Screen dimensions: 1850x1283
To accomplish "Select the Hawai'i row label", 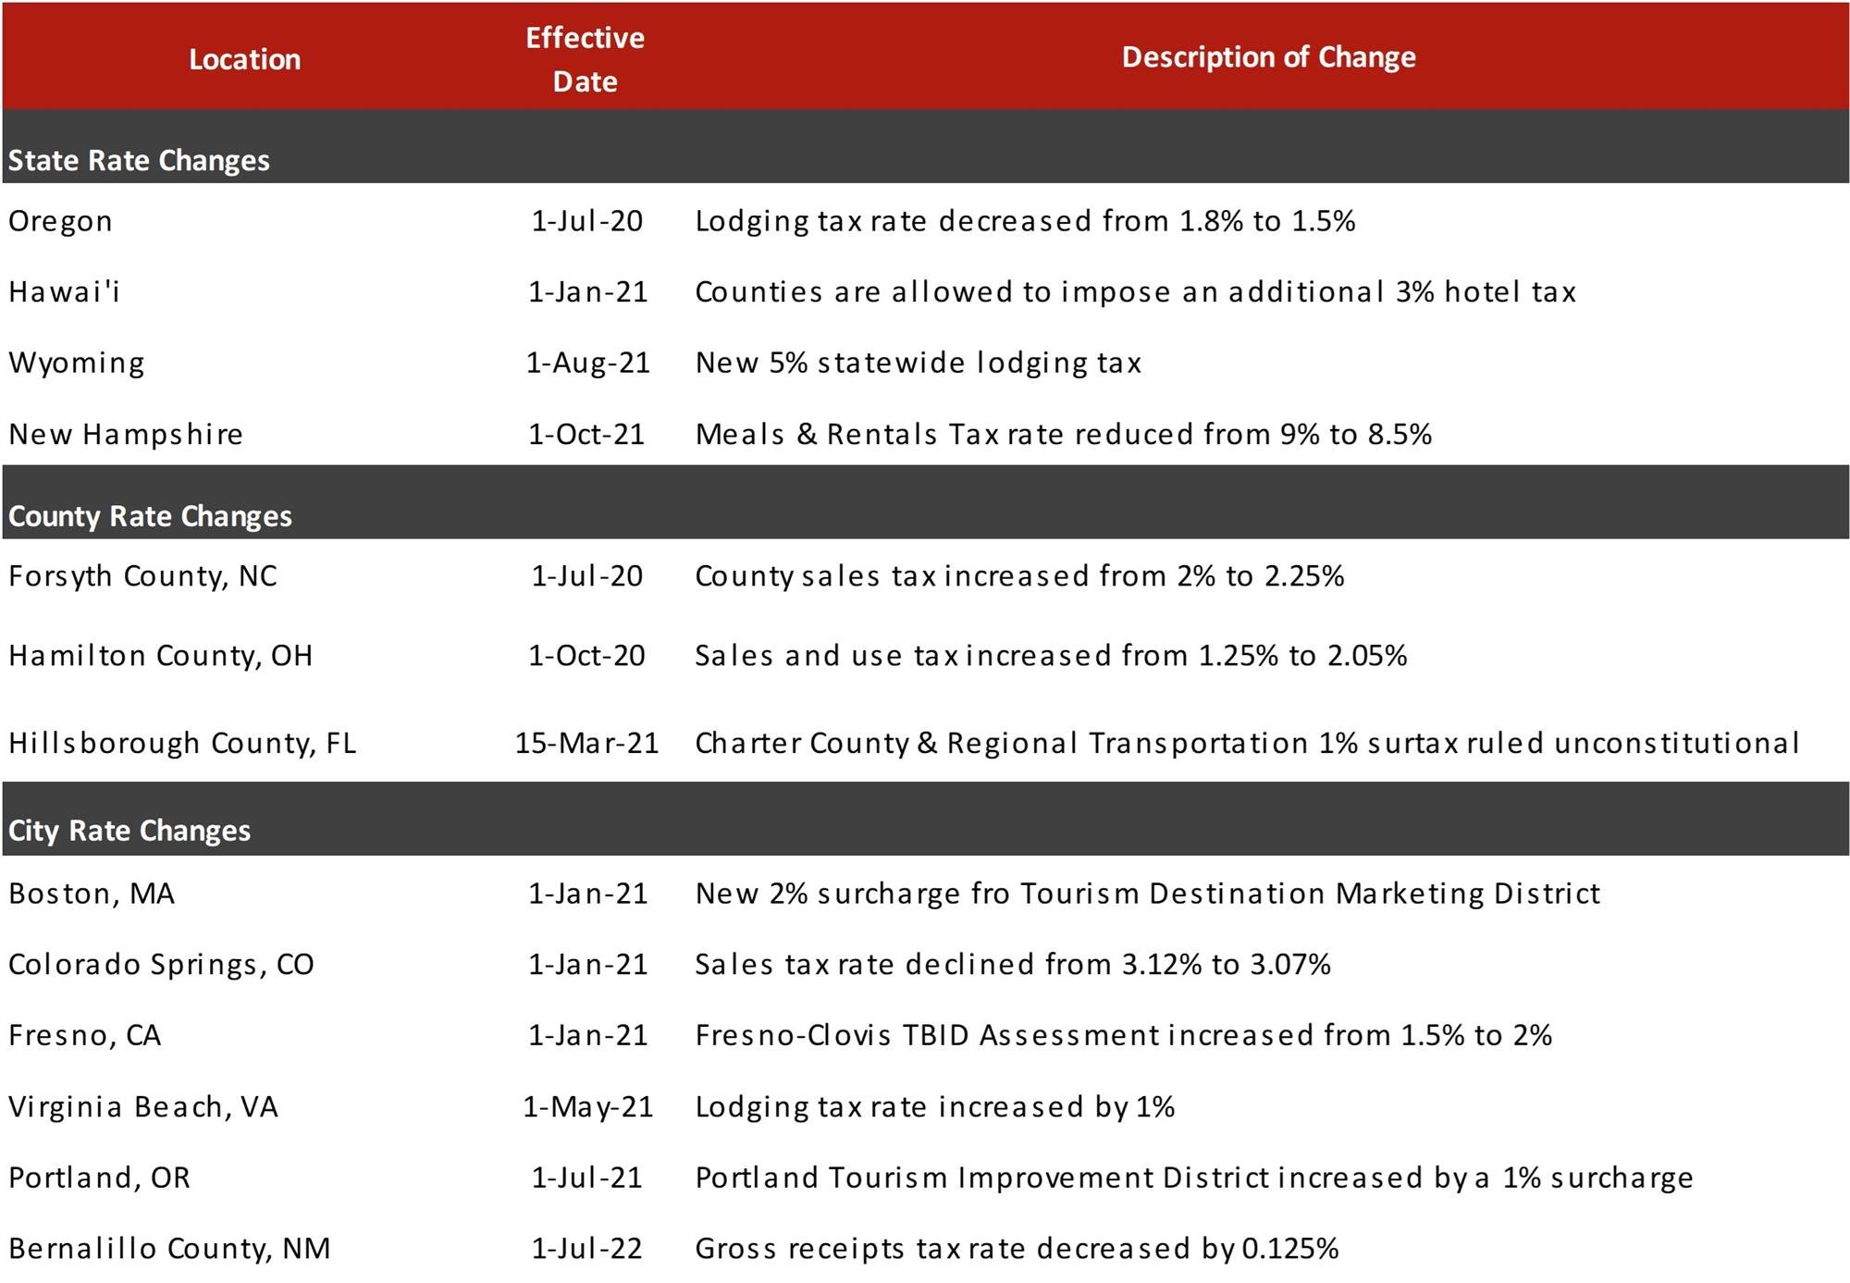I will pyautogui.click(x=64, y=291).
